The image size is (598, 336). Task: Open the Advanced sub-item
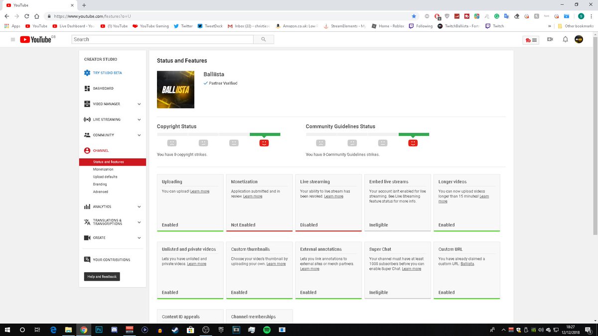(x=100, y=192)
